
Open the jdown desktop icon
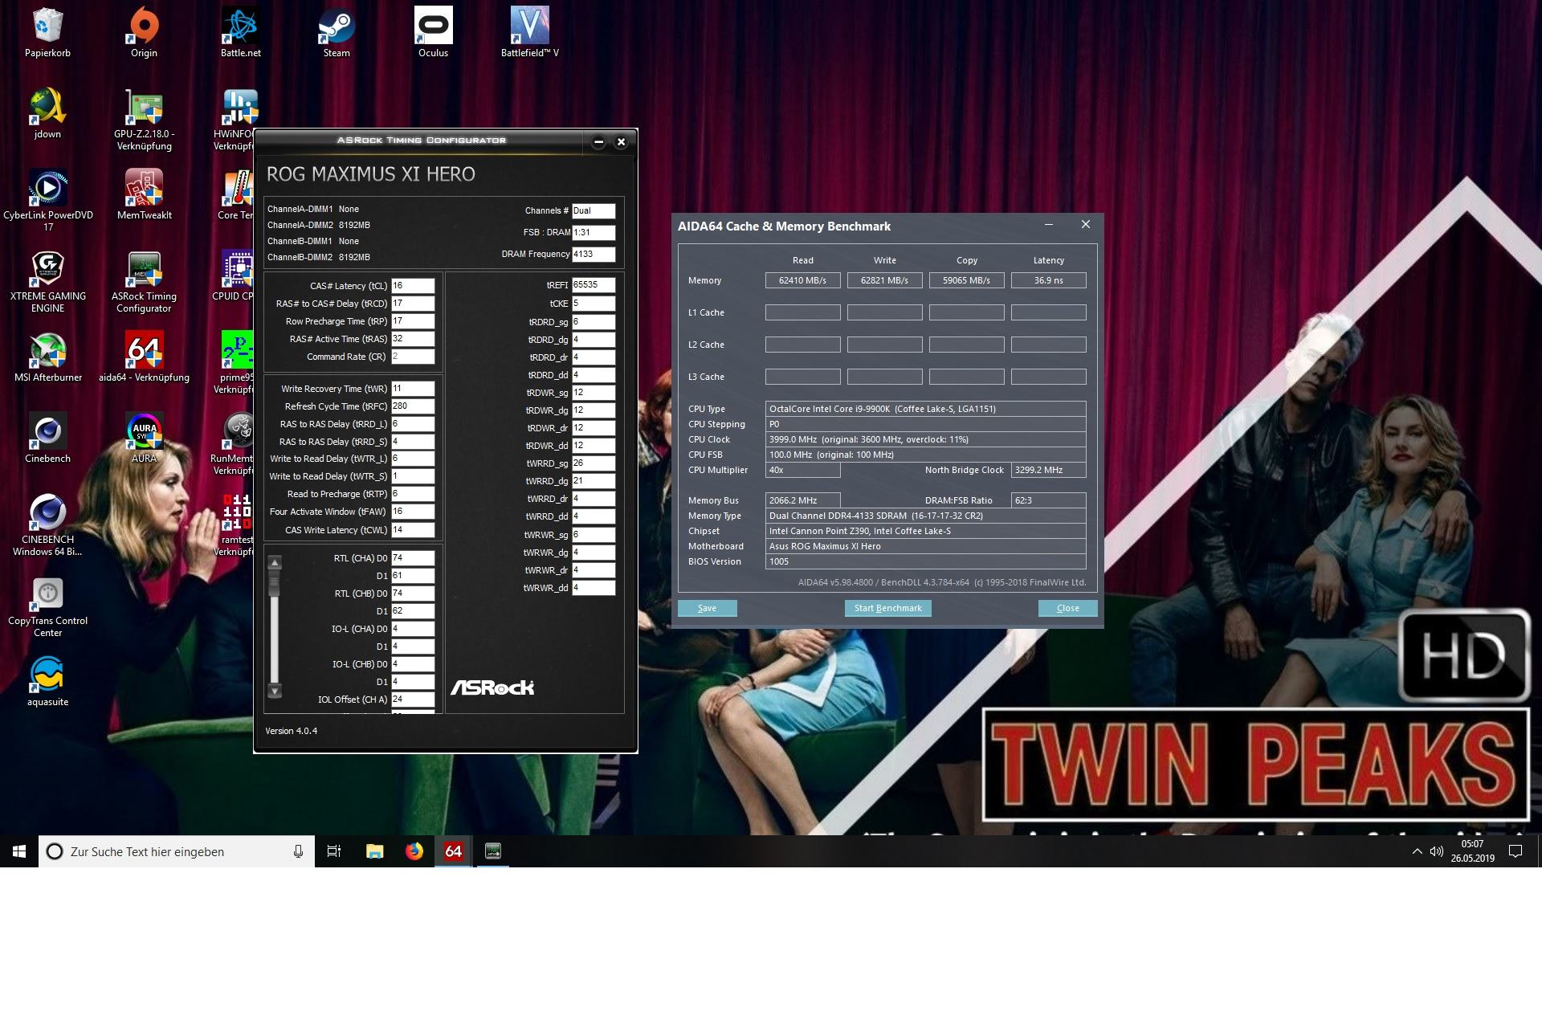[48, 113]
